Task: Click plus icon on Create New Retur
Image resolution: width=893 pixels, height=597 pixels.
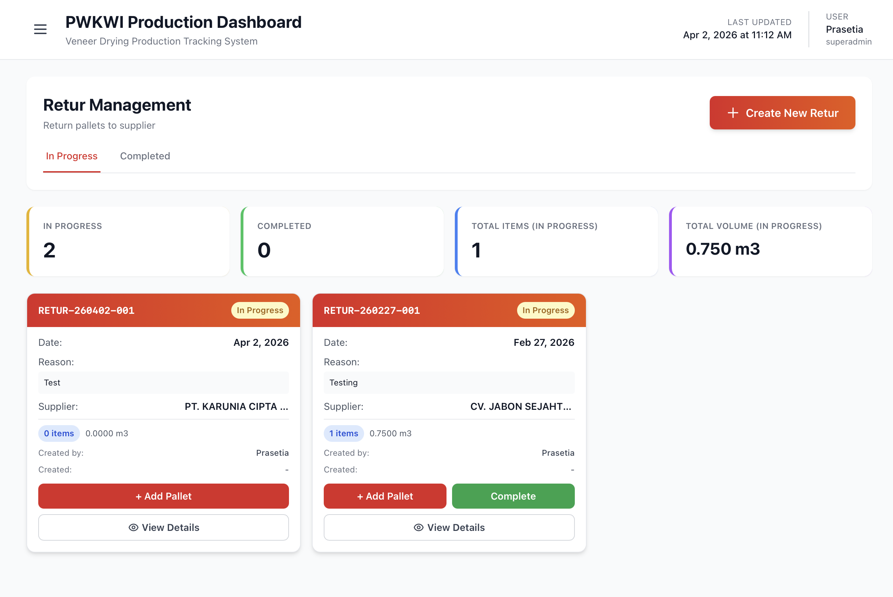Action: pos(733,113)
